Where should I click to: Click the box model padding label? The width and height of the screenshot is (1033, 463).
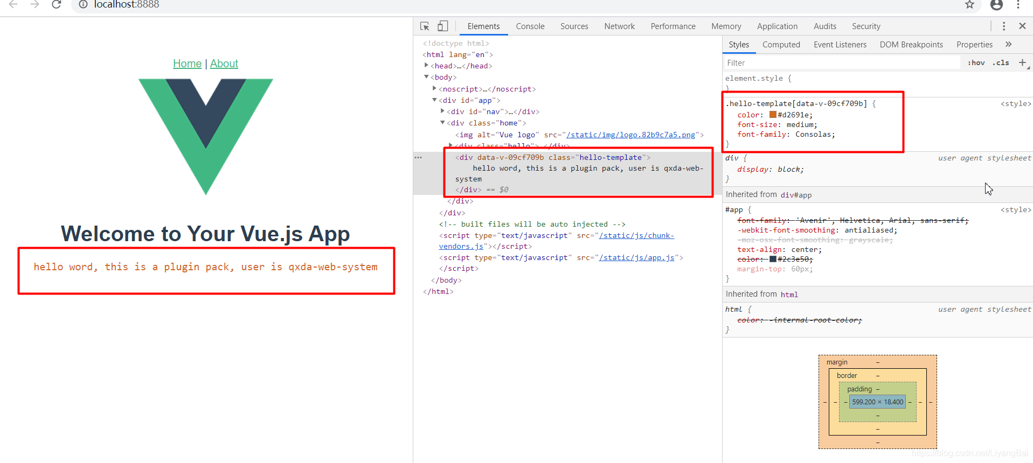pyautogui.click(x=859, y=389)
